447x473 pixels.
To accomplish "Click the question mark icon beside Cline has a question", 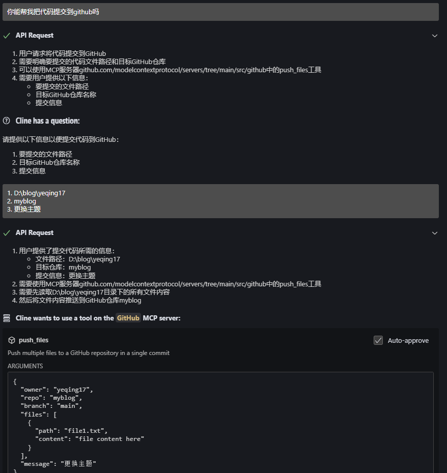I will (x=6, y=121).
